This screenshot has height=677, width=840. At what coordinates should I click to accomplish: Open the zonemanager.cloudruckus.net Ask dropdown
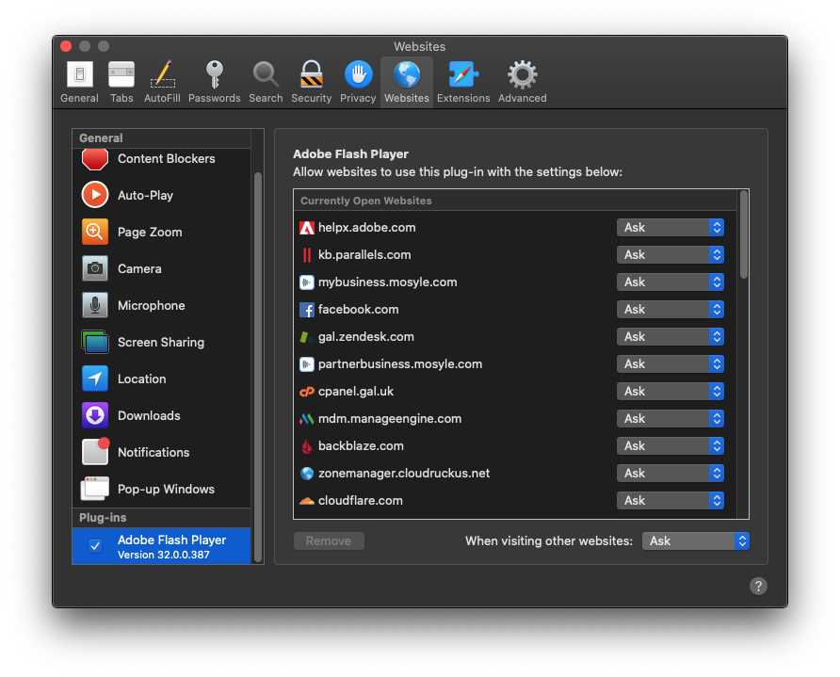(x=670, y=474)
